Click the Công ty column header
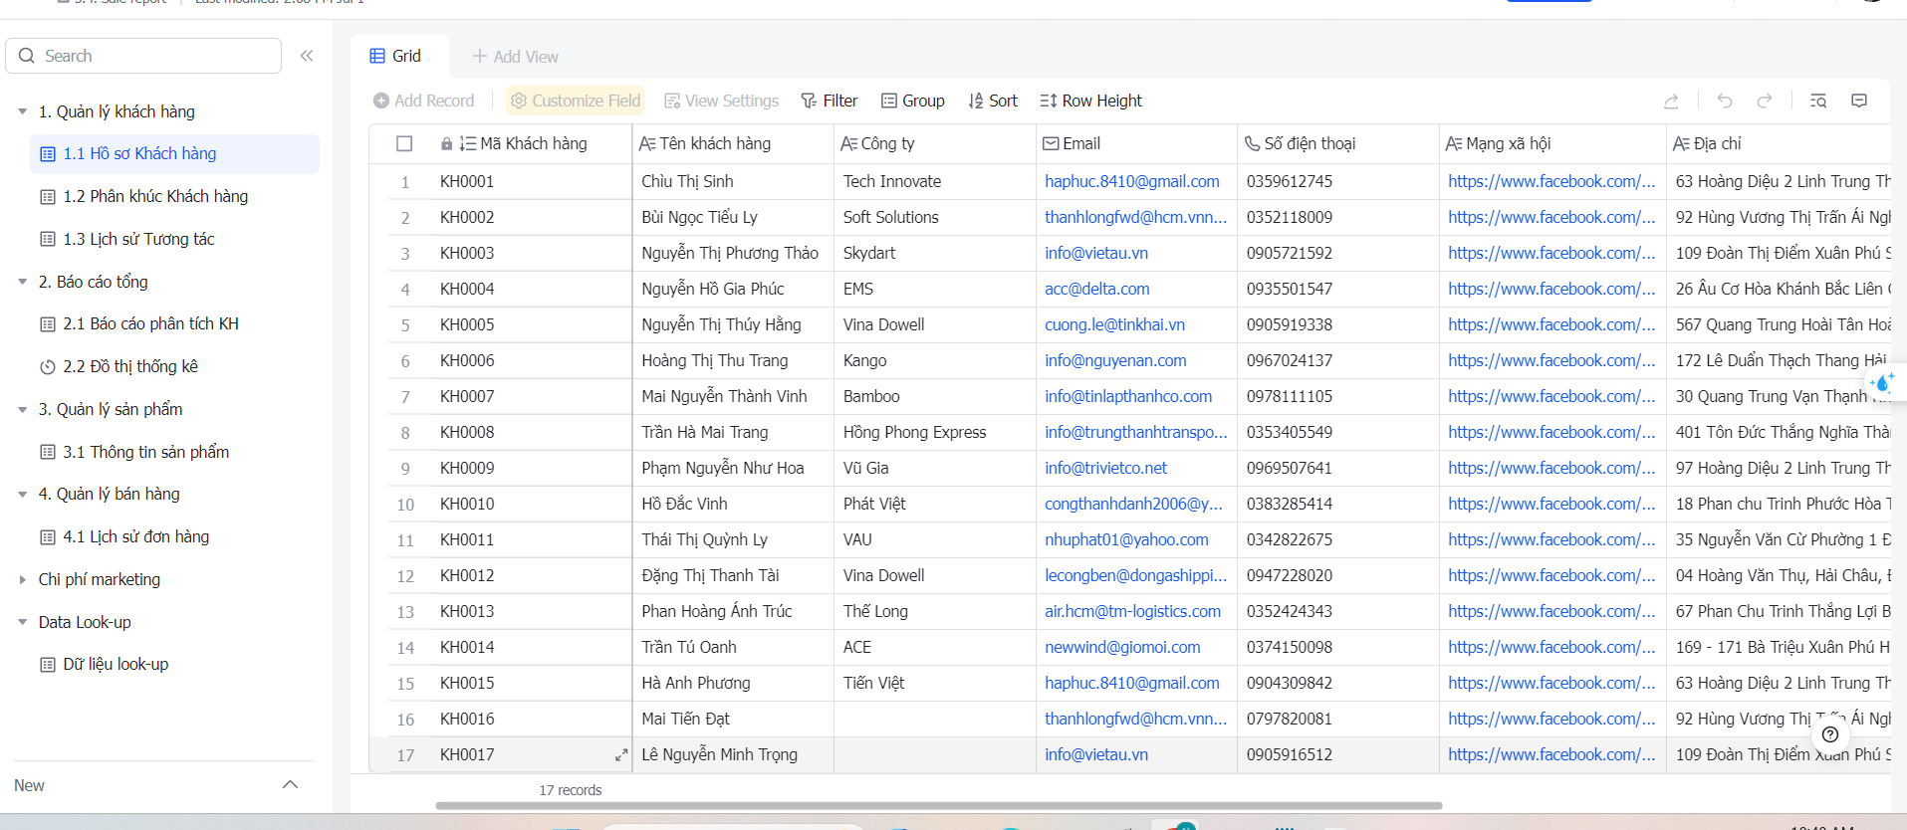This screenshot has width=1907, height=830. click(x=935, y=143)
